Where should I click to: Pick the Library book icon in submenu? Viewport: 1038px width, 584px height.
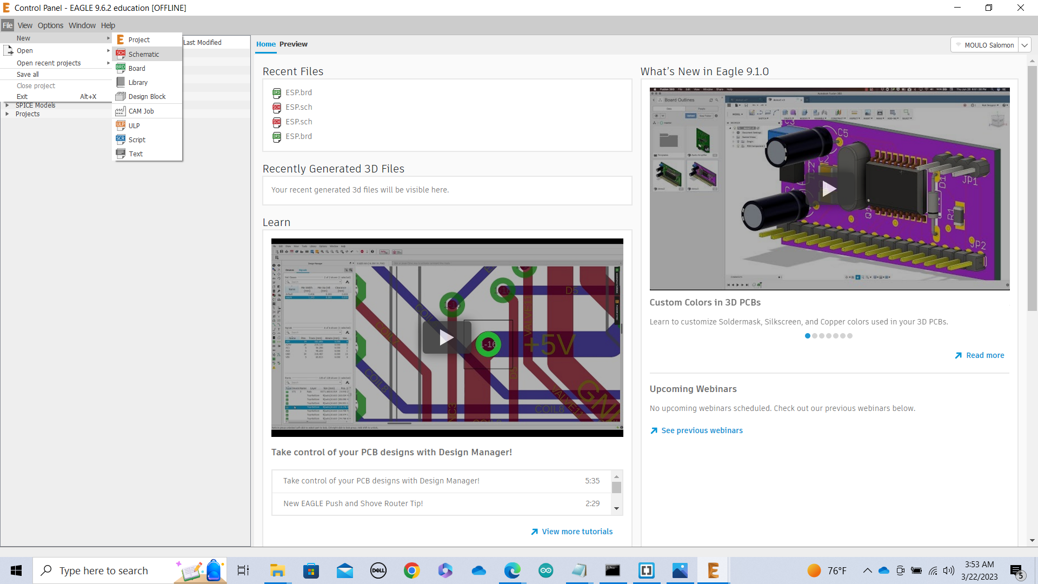(x=121, y=82)
